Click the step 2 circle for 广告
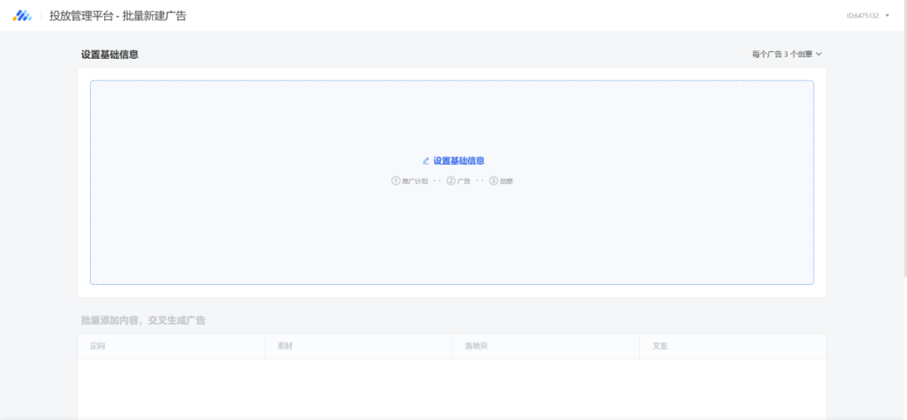Viewport: 907px width, 420px height. click(451, 181)
